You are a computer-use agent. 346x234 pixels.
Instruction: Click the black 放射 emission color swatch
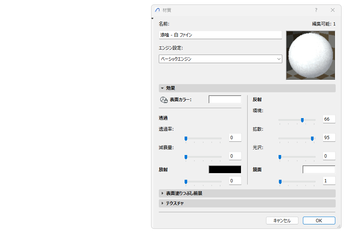click(225, 169)
